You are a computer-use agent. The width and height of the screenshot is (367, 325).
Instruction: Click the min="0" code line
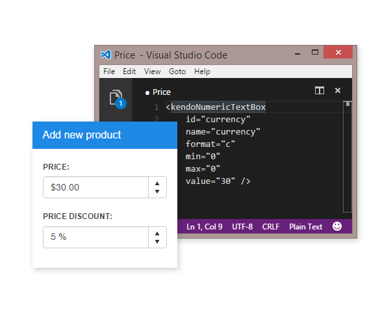pyautogui.click(x=203, y=157)
